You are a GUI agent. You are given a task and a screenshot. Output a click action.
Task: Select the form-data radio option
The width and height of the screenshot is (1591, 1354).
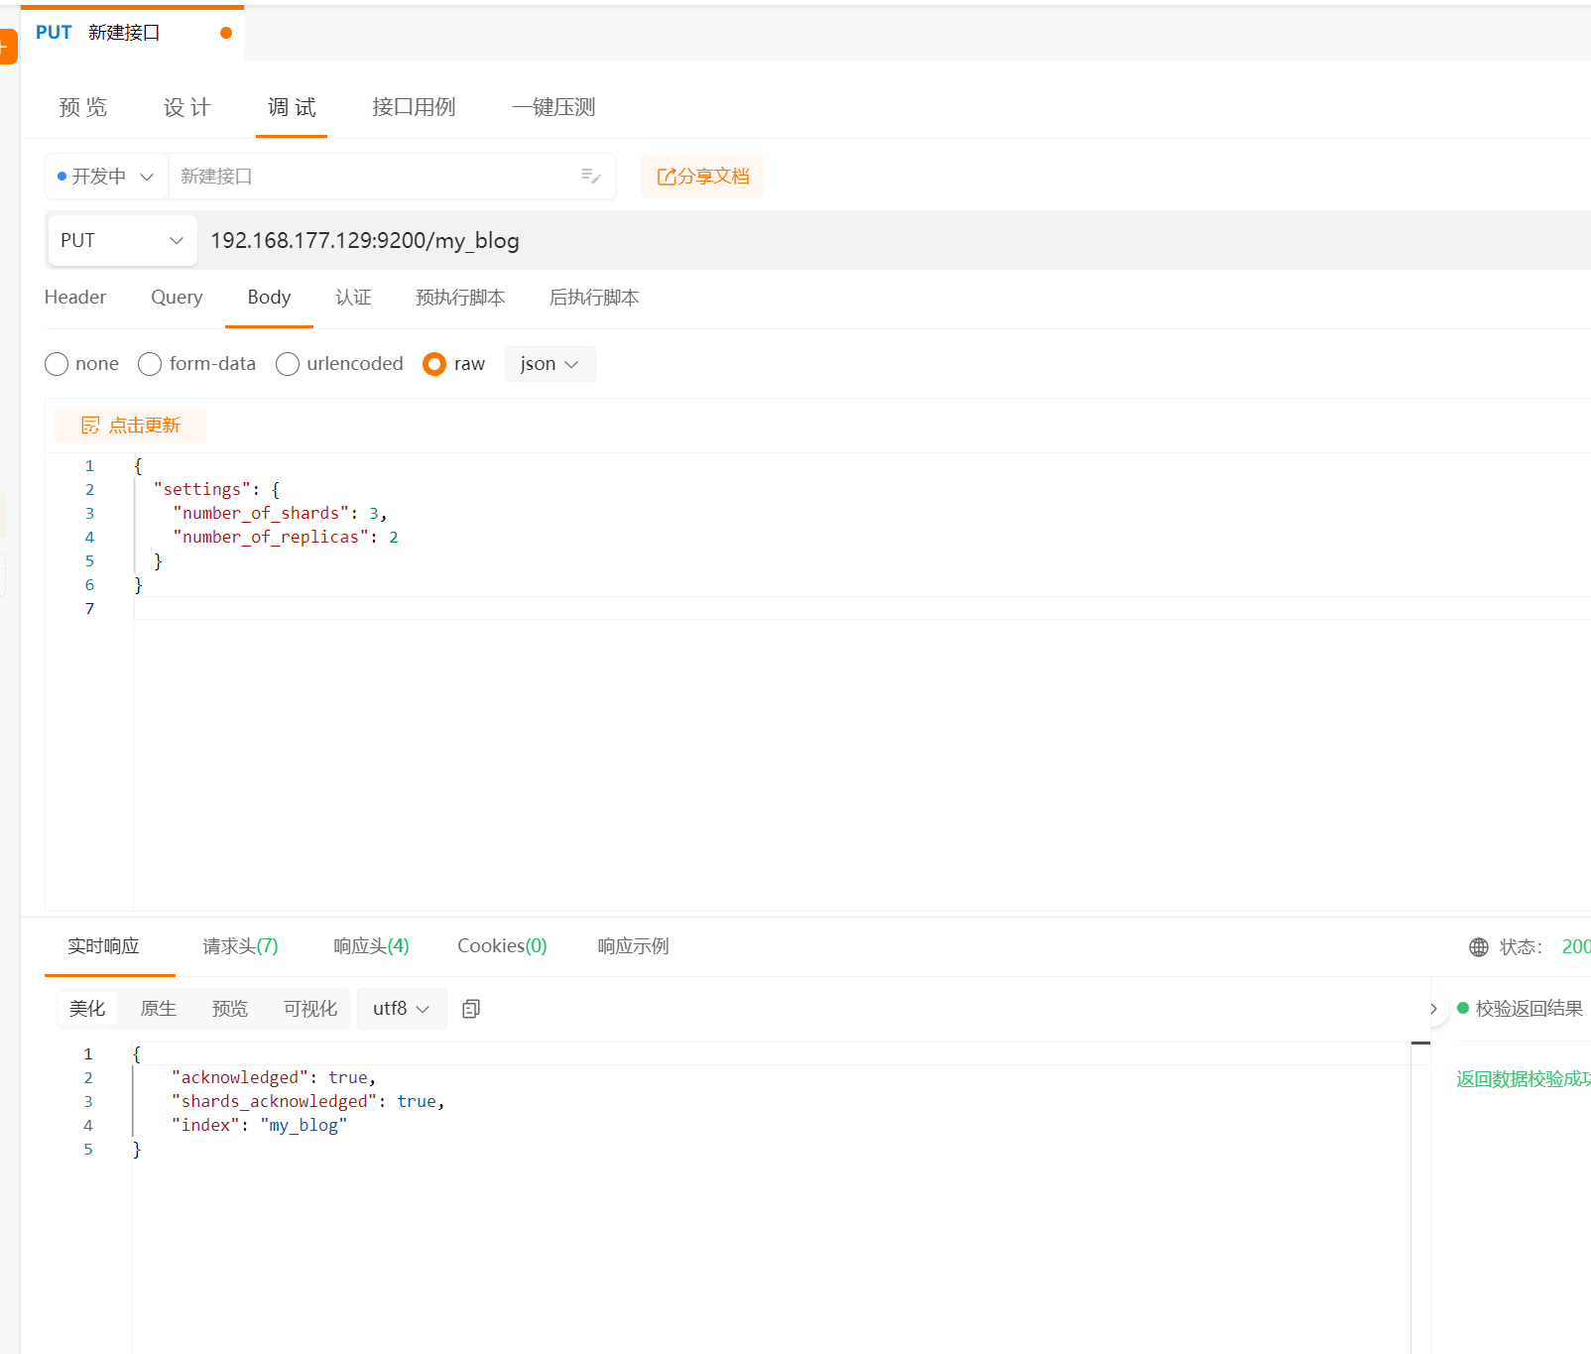tap(150, 364)
